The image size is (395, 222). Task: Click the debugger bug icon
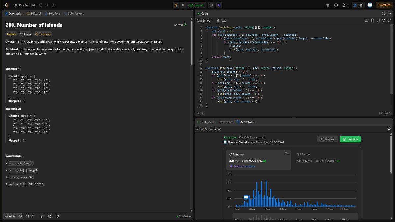(176, 5)
